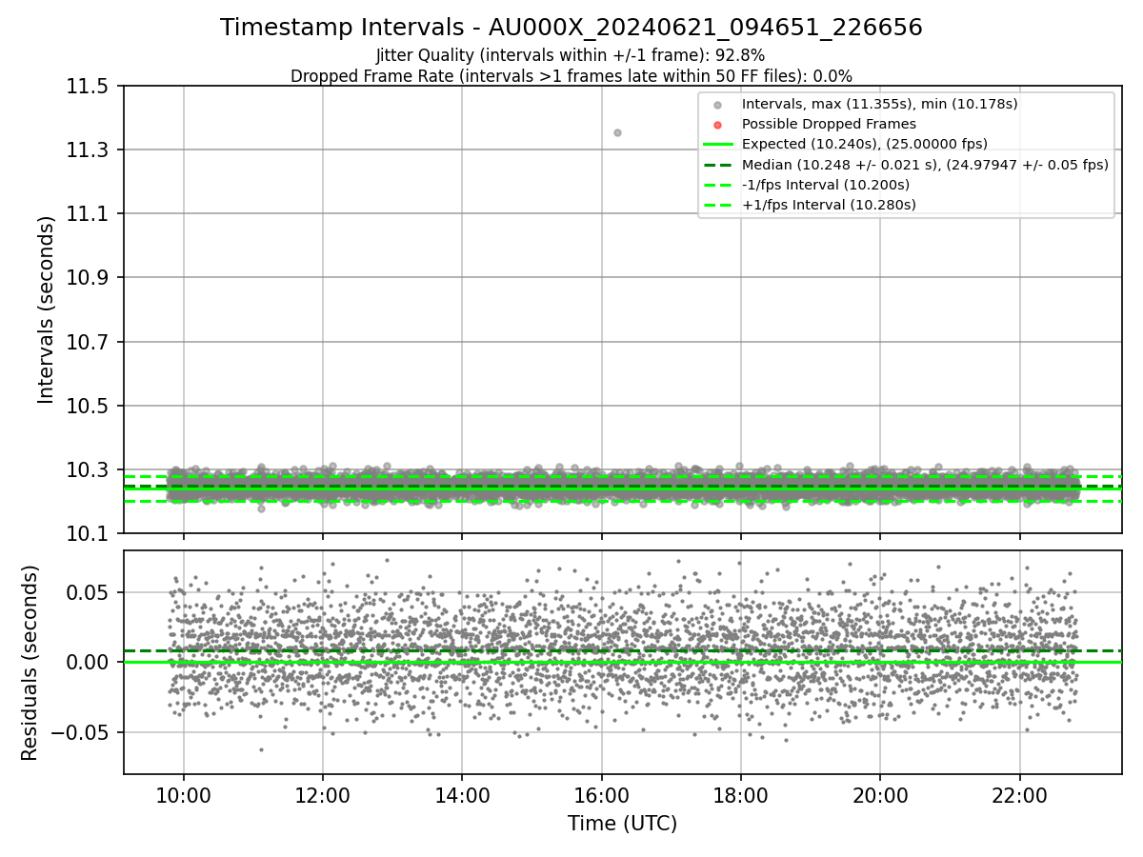This screenshot has width=1143, height=857.
Task: Click the 'Time (UTC)' x-axis label
Action: pyautogui.click(x=623, y=824)
